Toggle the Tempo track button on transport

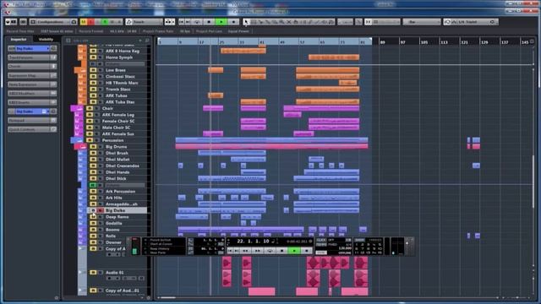click(321, 244)
